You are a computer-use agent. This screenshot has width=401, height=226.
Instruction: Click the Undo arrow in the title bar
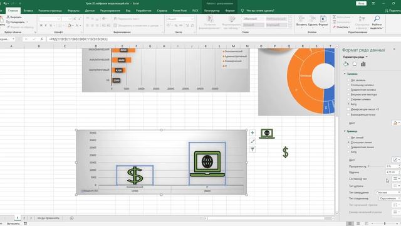point(5,4)
